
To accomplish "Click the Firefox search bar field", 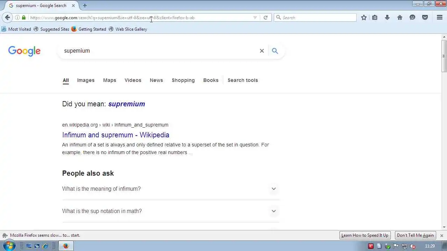I will point(315,17).
